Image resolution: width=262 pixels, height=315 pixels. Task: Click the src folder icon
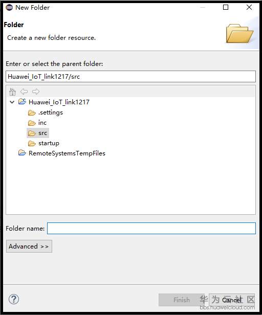pos(32,133)
